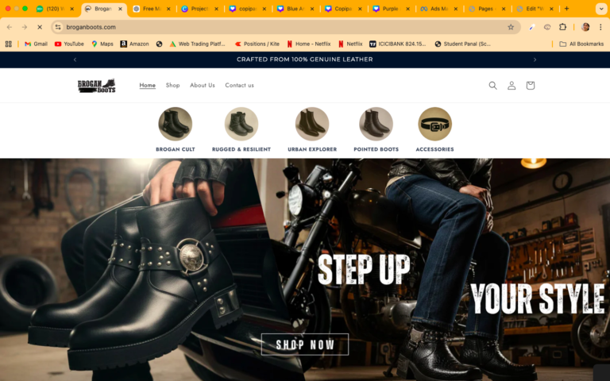Screen dimensions: 610x381
Task: Click the Brogan Boots logo
Action: coord(96,86)
